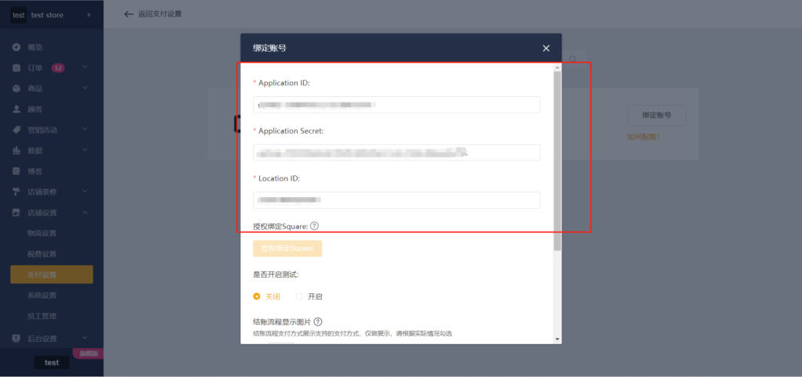Click the blog (博客) icon
The width and height of the screenshot is (802, 377).
point(16,171)
